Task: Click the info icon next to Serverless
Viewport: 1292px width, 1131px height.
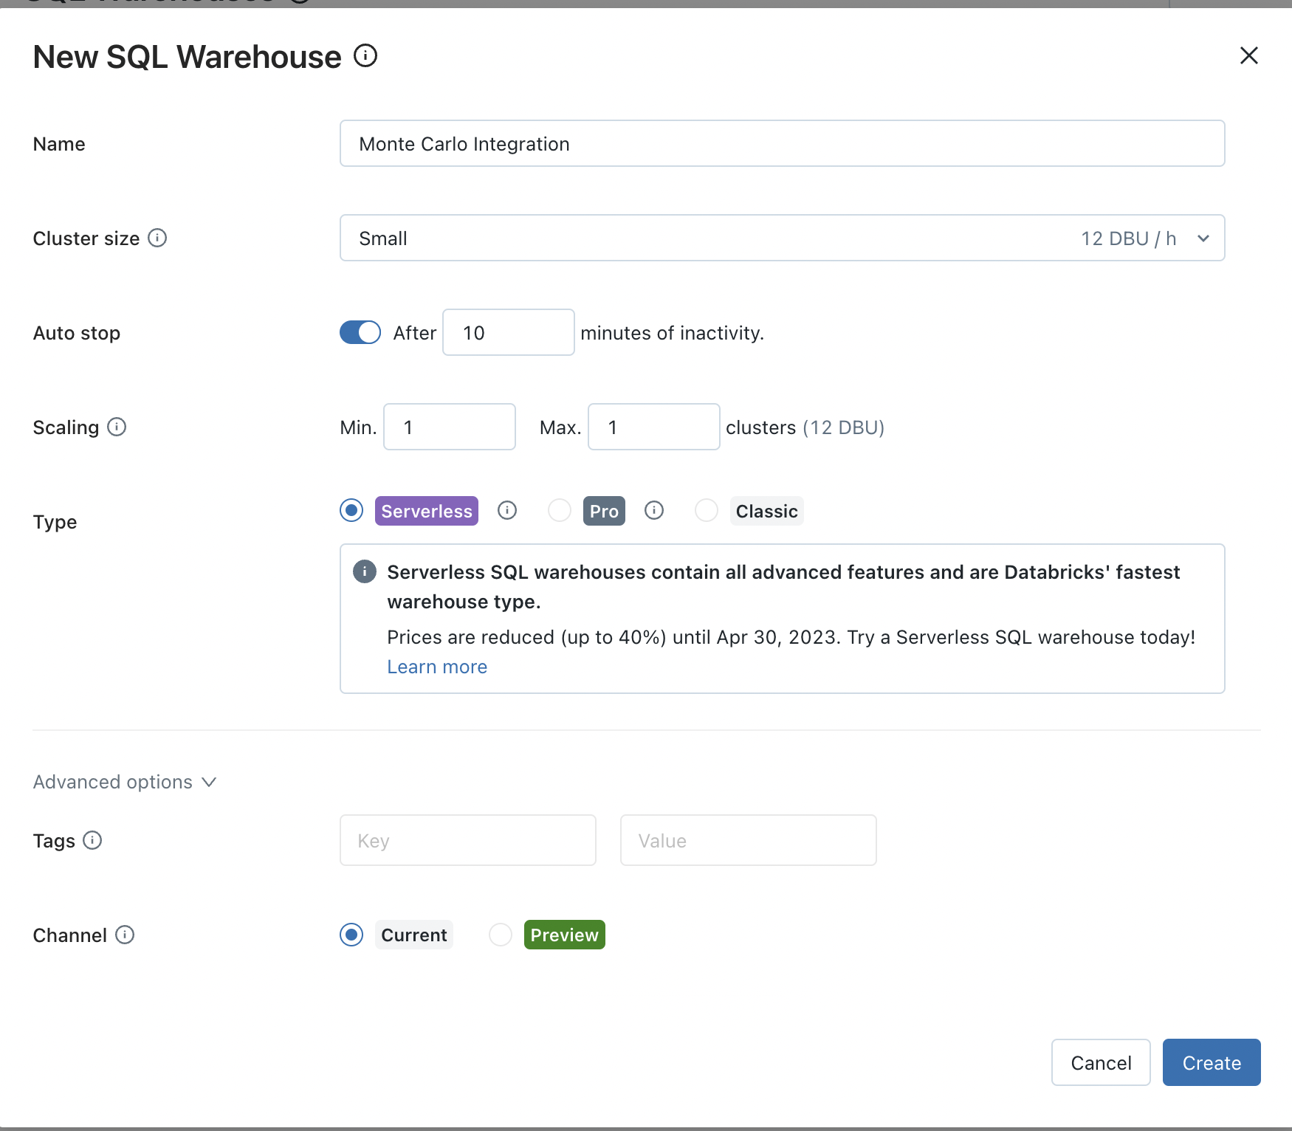Action: (507, 510)
